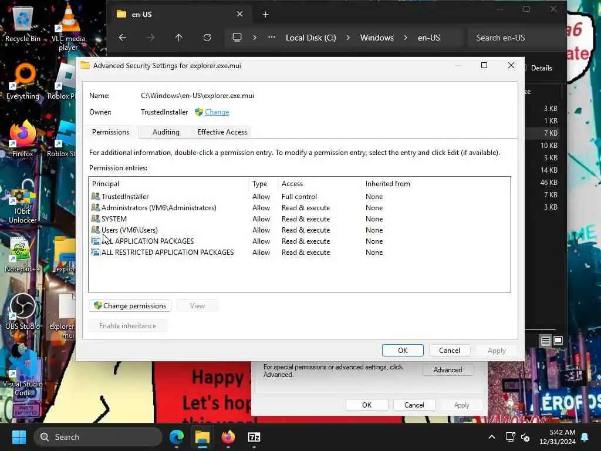The image size is (601, 451).
Task: Click the Change owner link
Action: (x=217, y=112)
